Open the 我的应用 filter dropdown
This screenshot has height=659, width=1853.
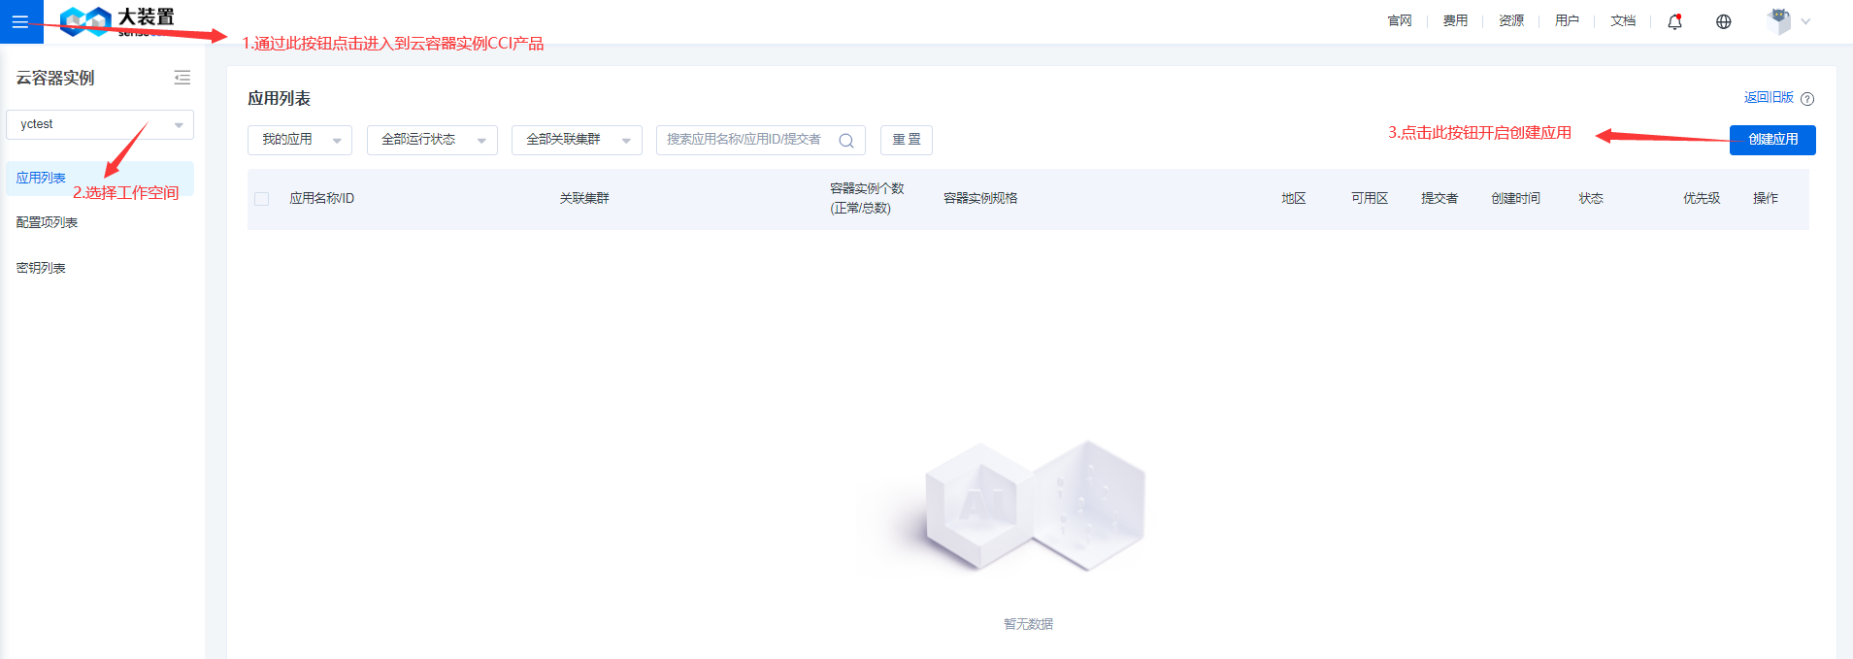299,140
